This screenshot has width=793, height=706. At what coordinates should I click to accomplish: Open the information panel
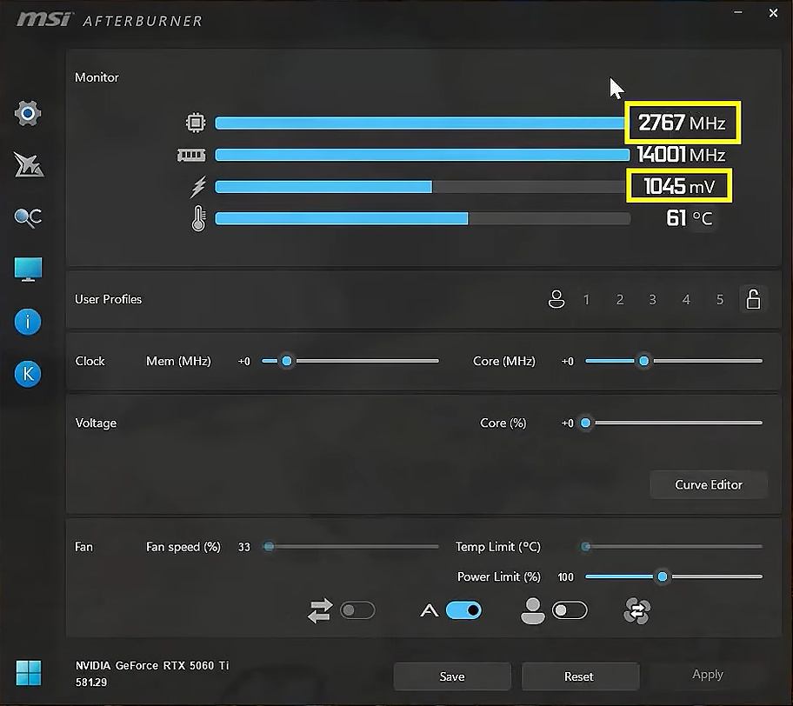point(27,322)
